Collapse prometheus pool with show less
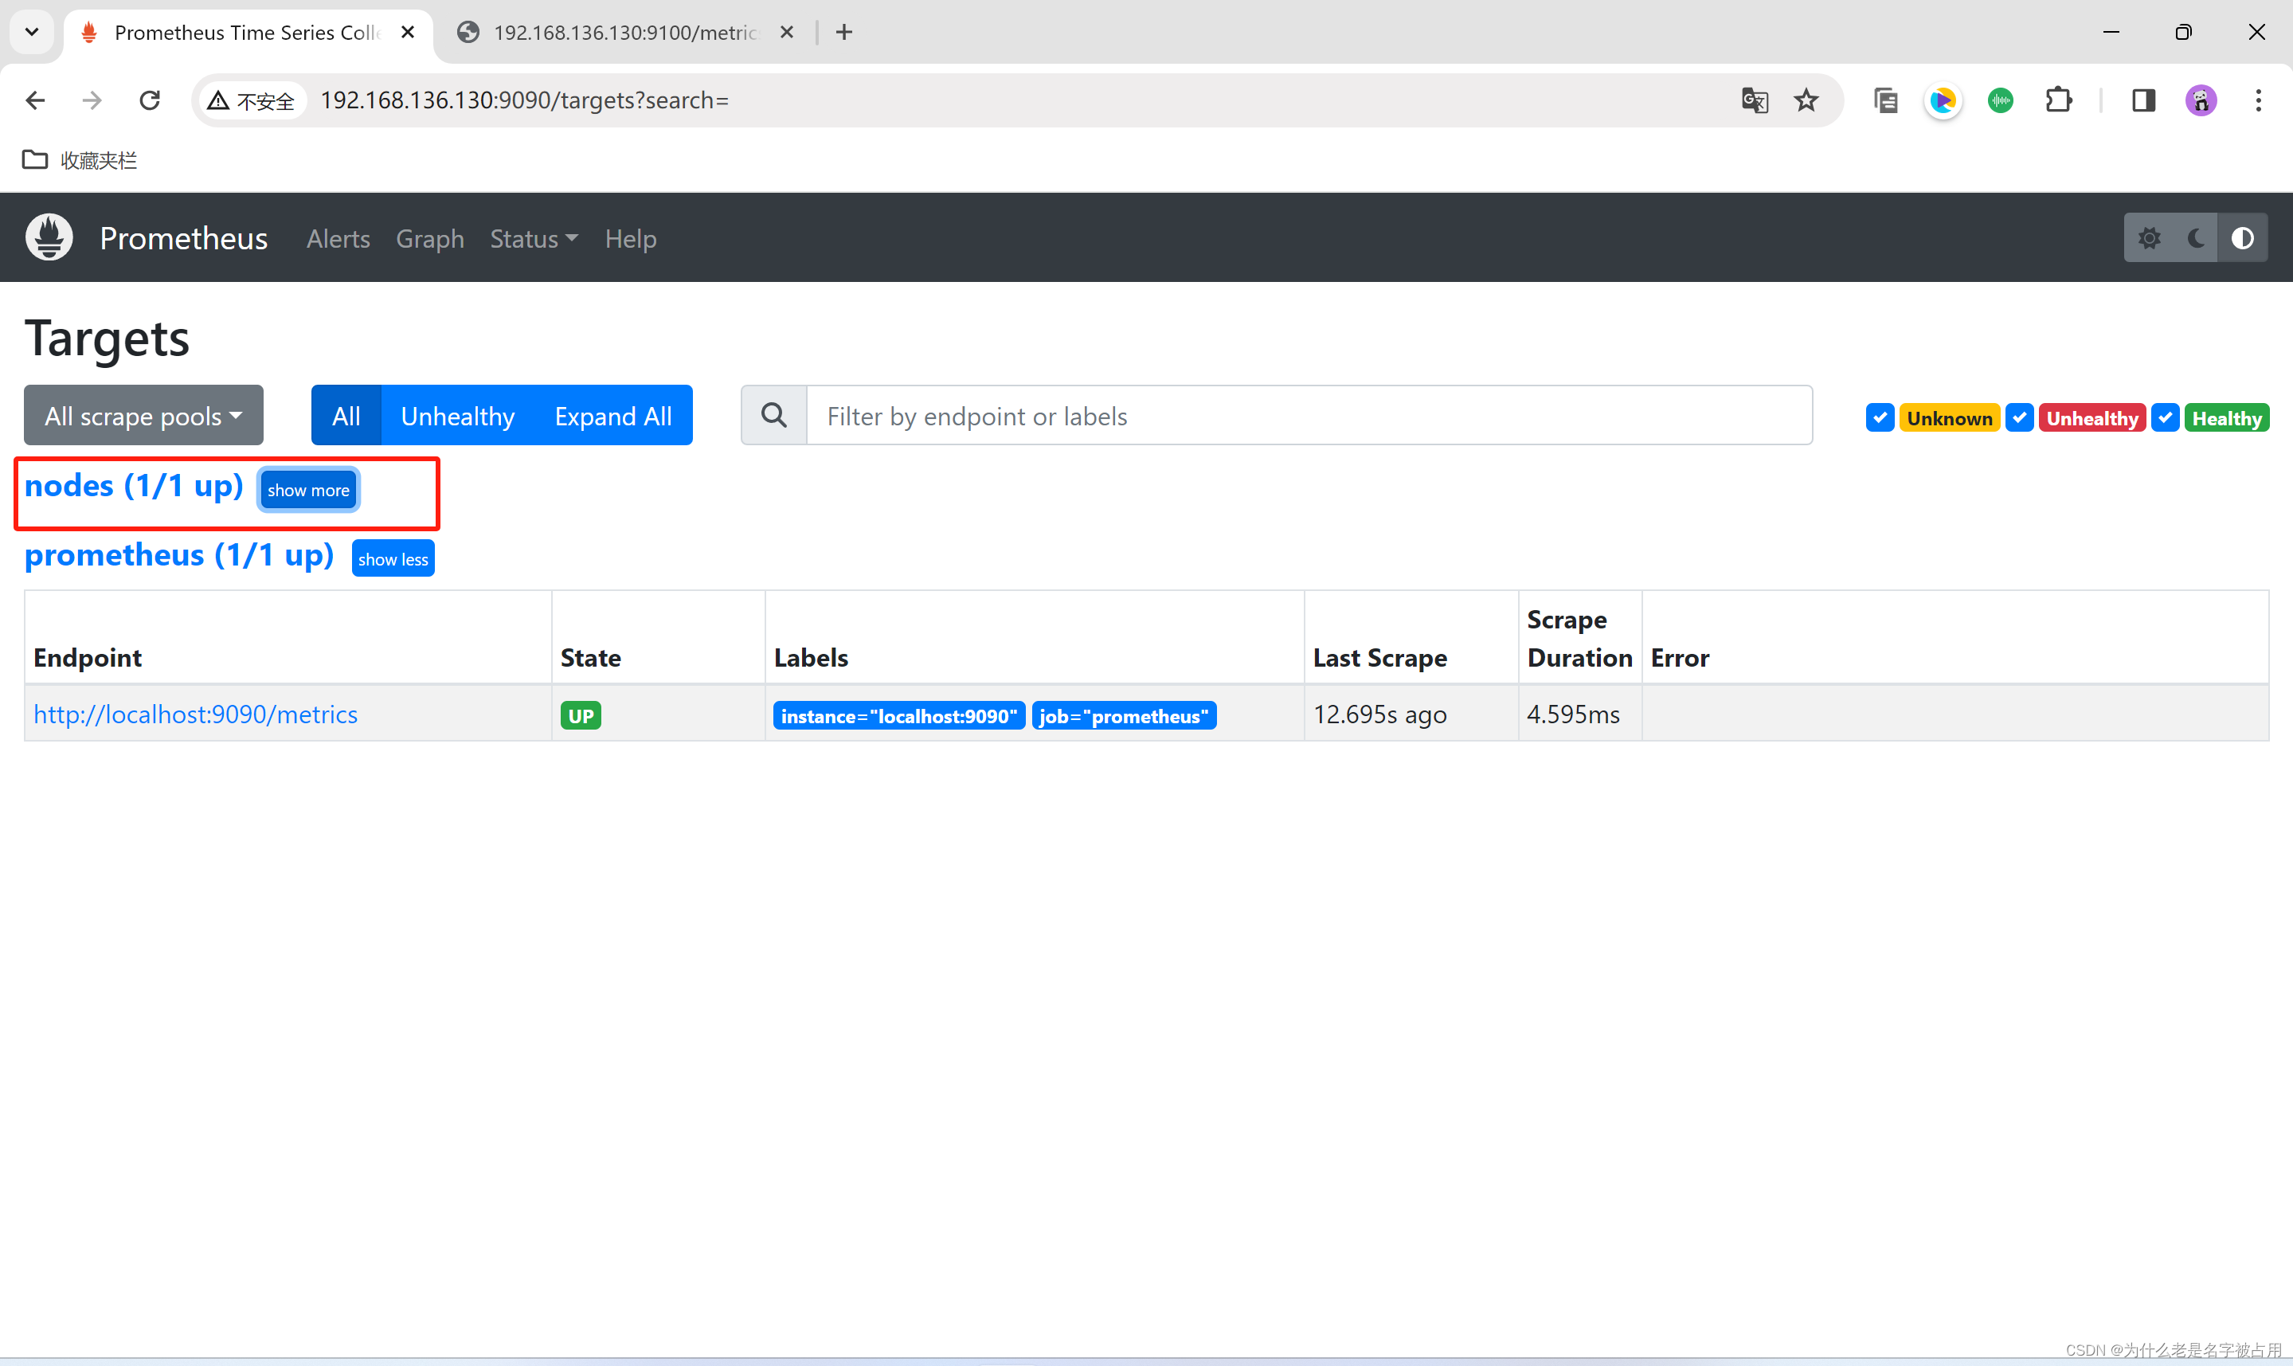The height and width of the screenshot is (1366, 2293). click(393, 558)
